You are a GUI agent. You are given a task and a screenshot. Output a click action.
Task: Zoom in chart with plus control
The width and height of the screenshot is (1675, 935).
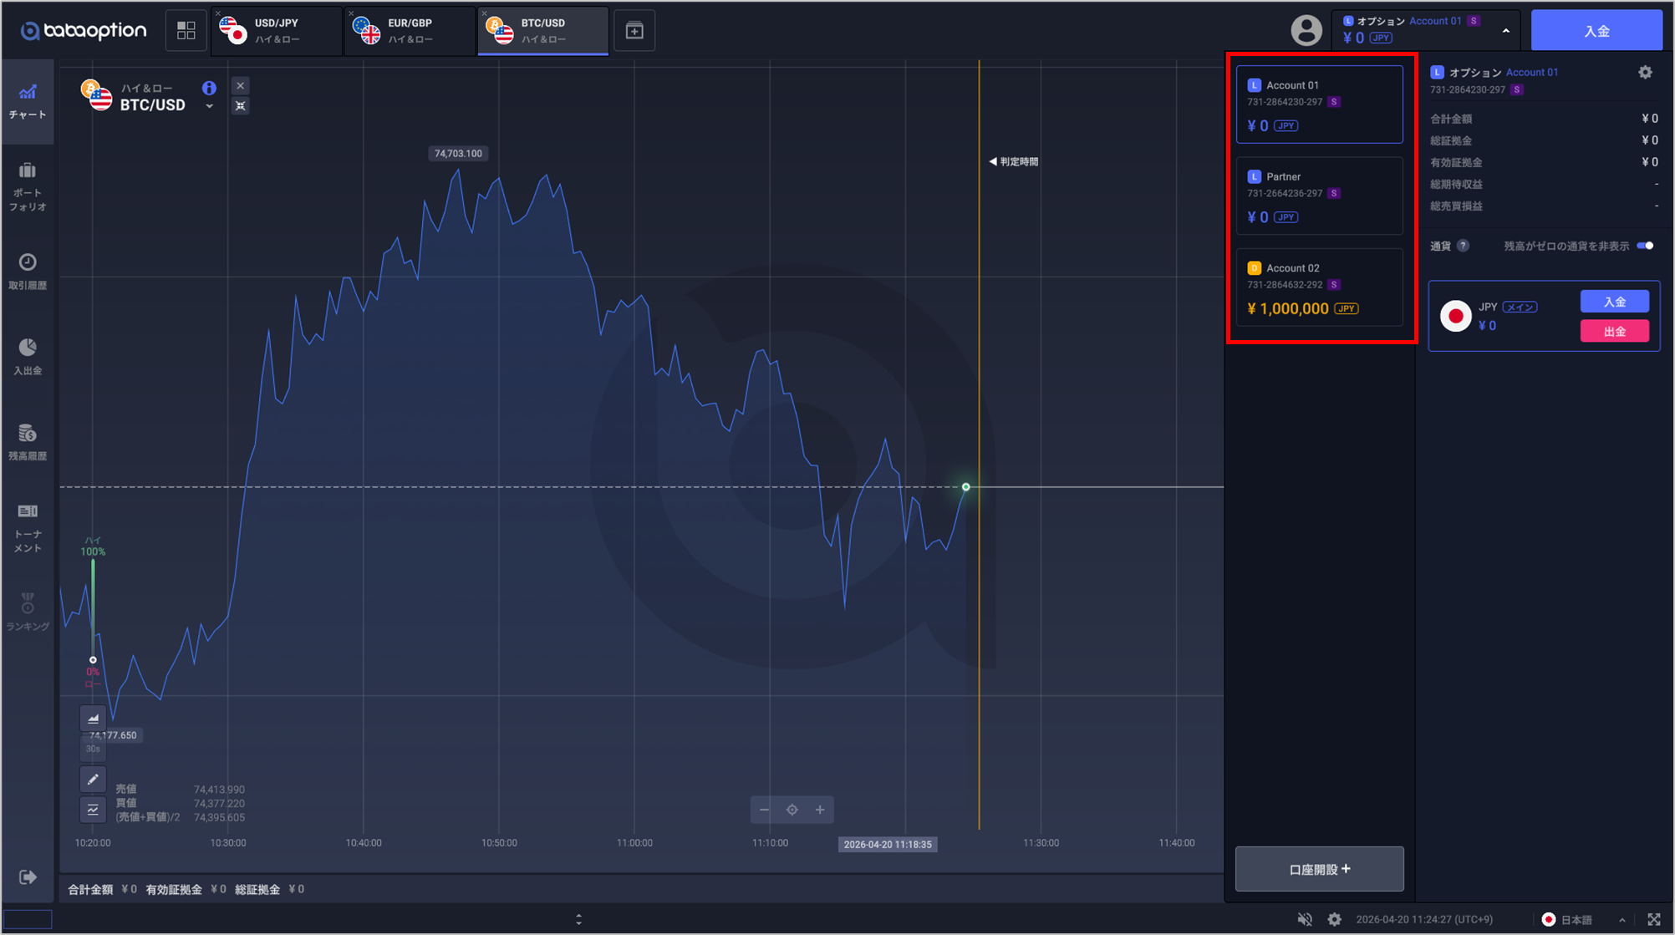(x=820, y=810)
